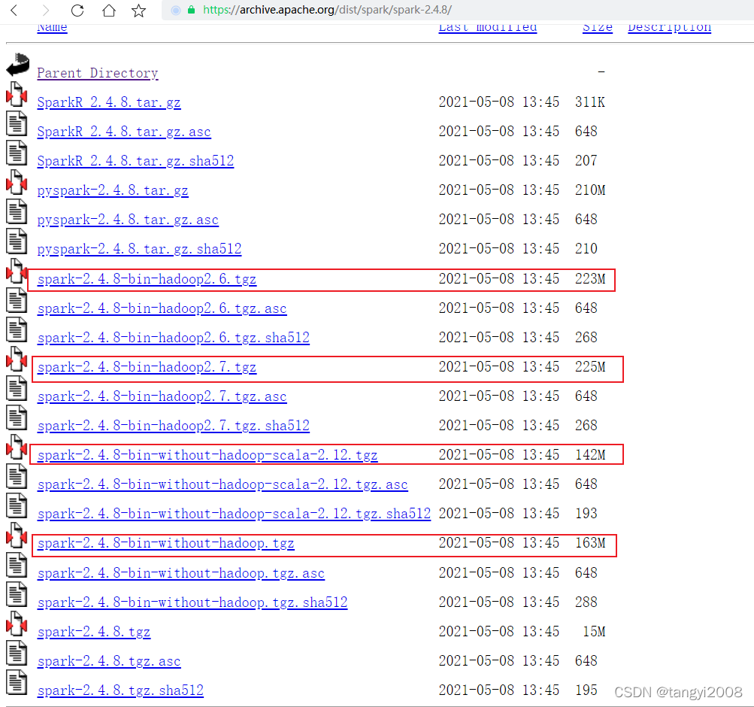Open spark-2.4.8-bin-without-hadoop-scala-2.12.tgz.asc link

coord(223,485)
